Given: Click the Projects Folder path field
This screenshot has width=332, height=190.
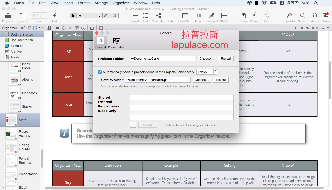Looking at the screenshot, I should pos(162,59).
